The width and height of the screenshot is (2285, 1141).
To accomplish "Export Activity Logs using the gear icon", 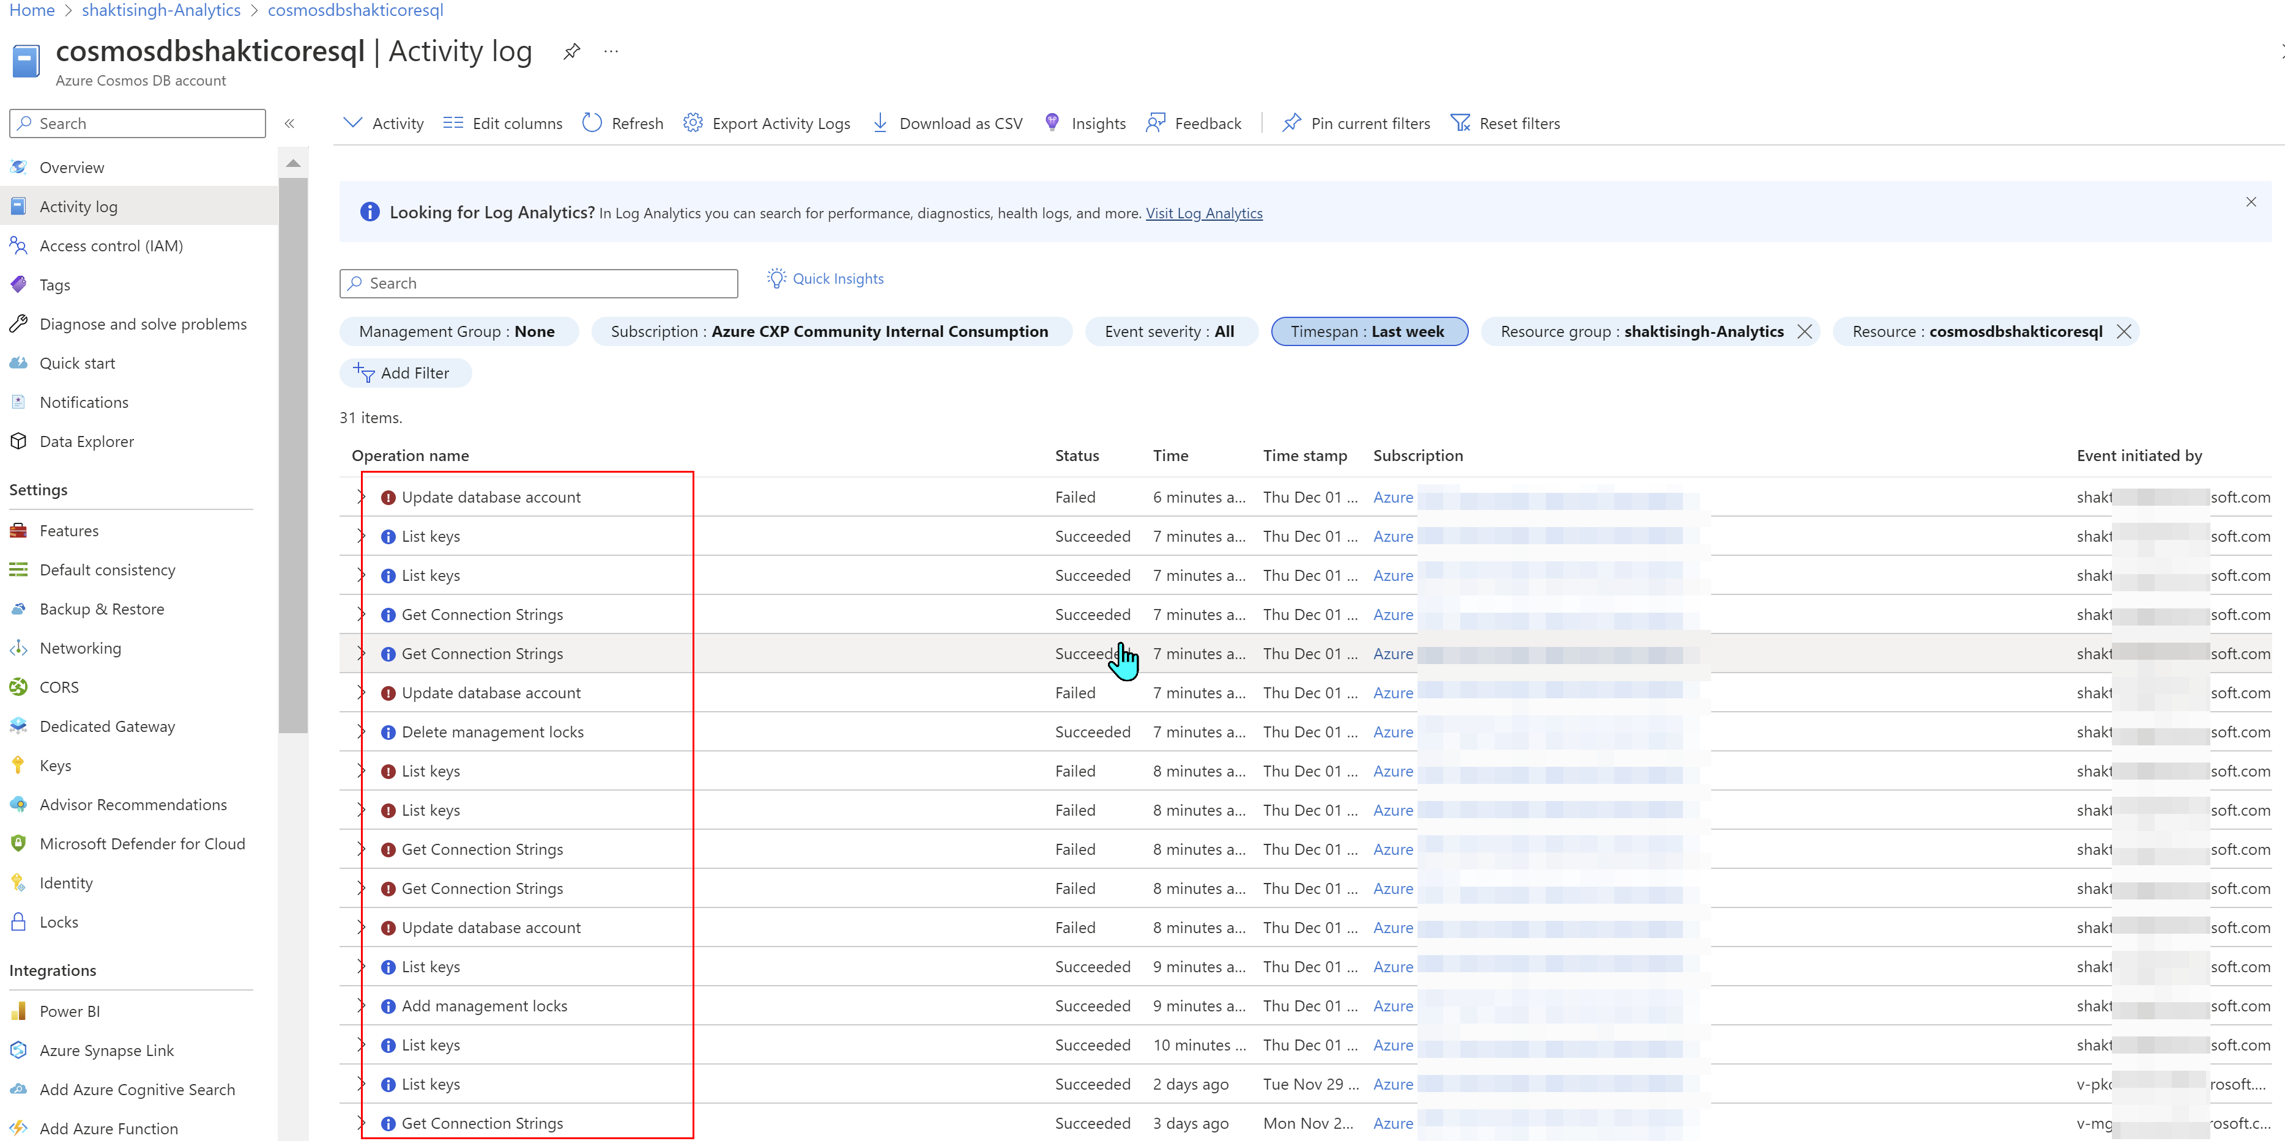I will coord(693,122).
